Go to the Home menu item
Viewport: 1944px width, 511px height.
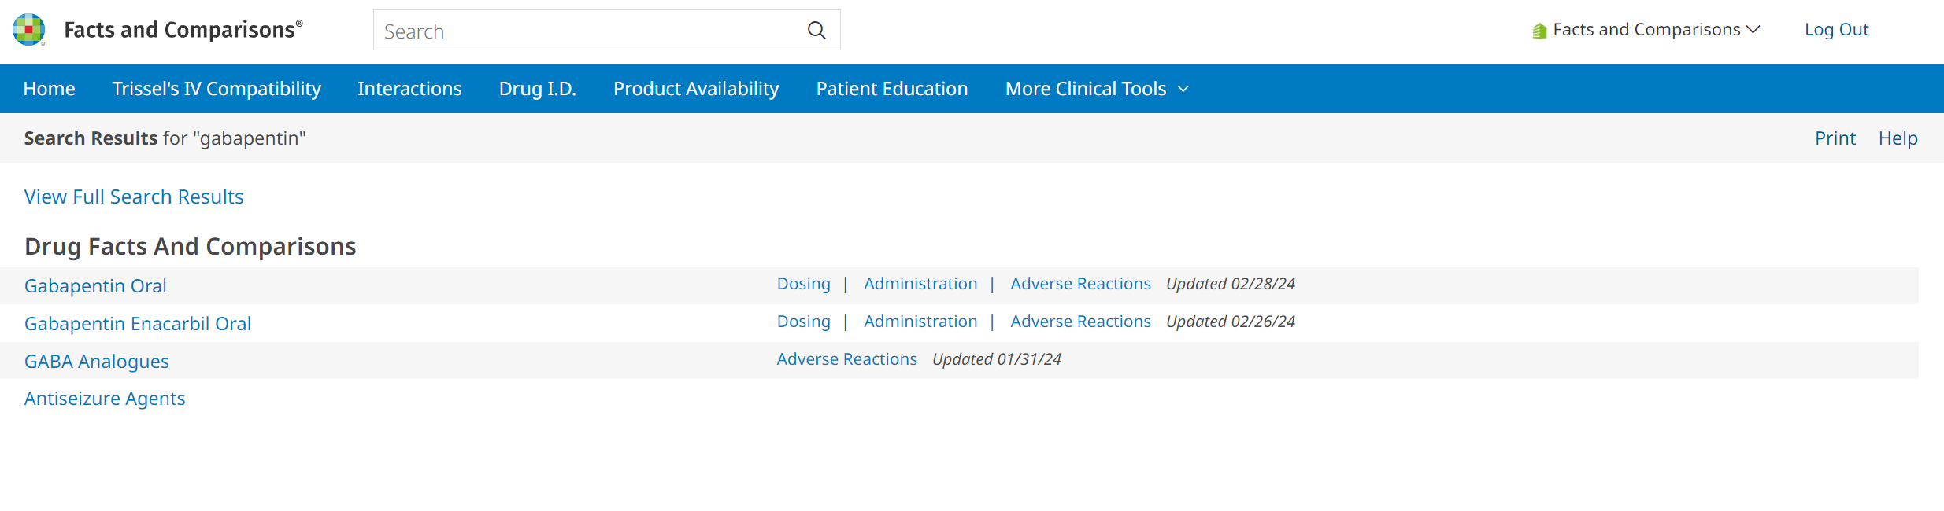(49, 89)
